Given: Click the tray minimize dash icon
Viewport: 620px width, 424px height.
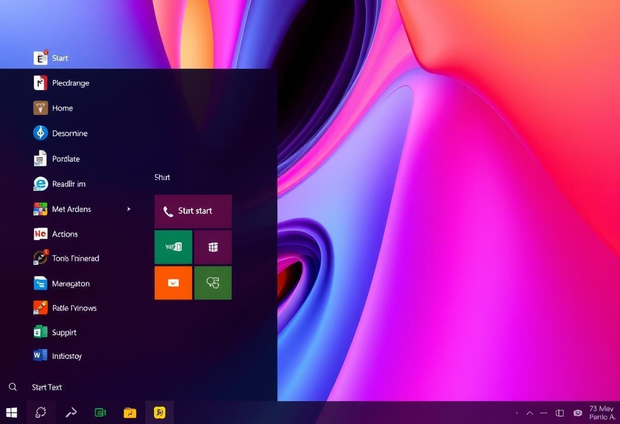Looking at the screenshot, I should click(544, 413).
